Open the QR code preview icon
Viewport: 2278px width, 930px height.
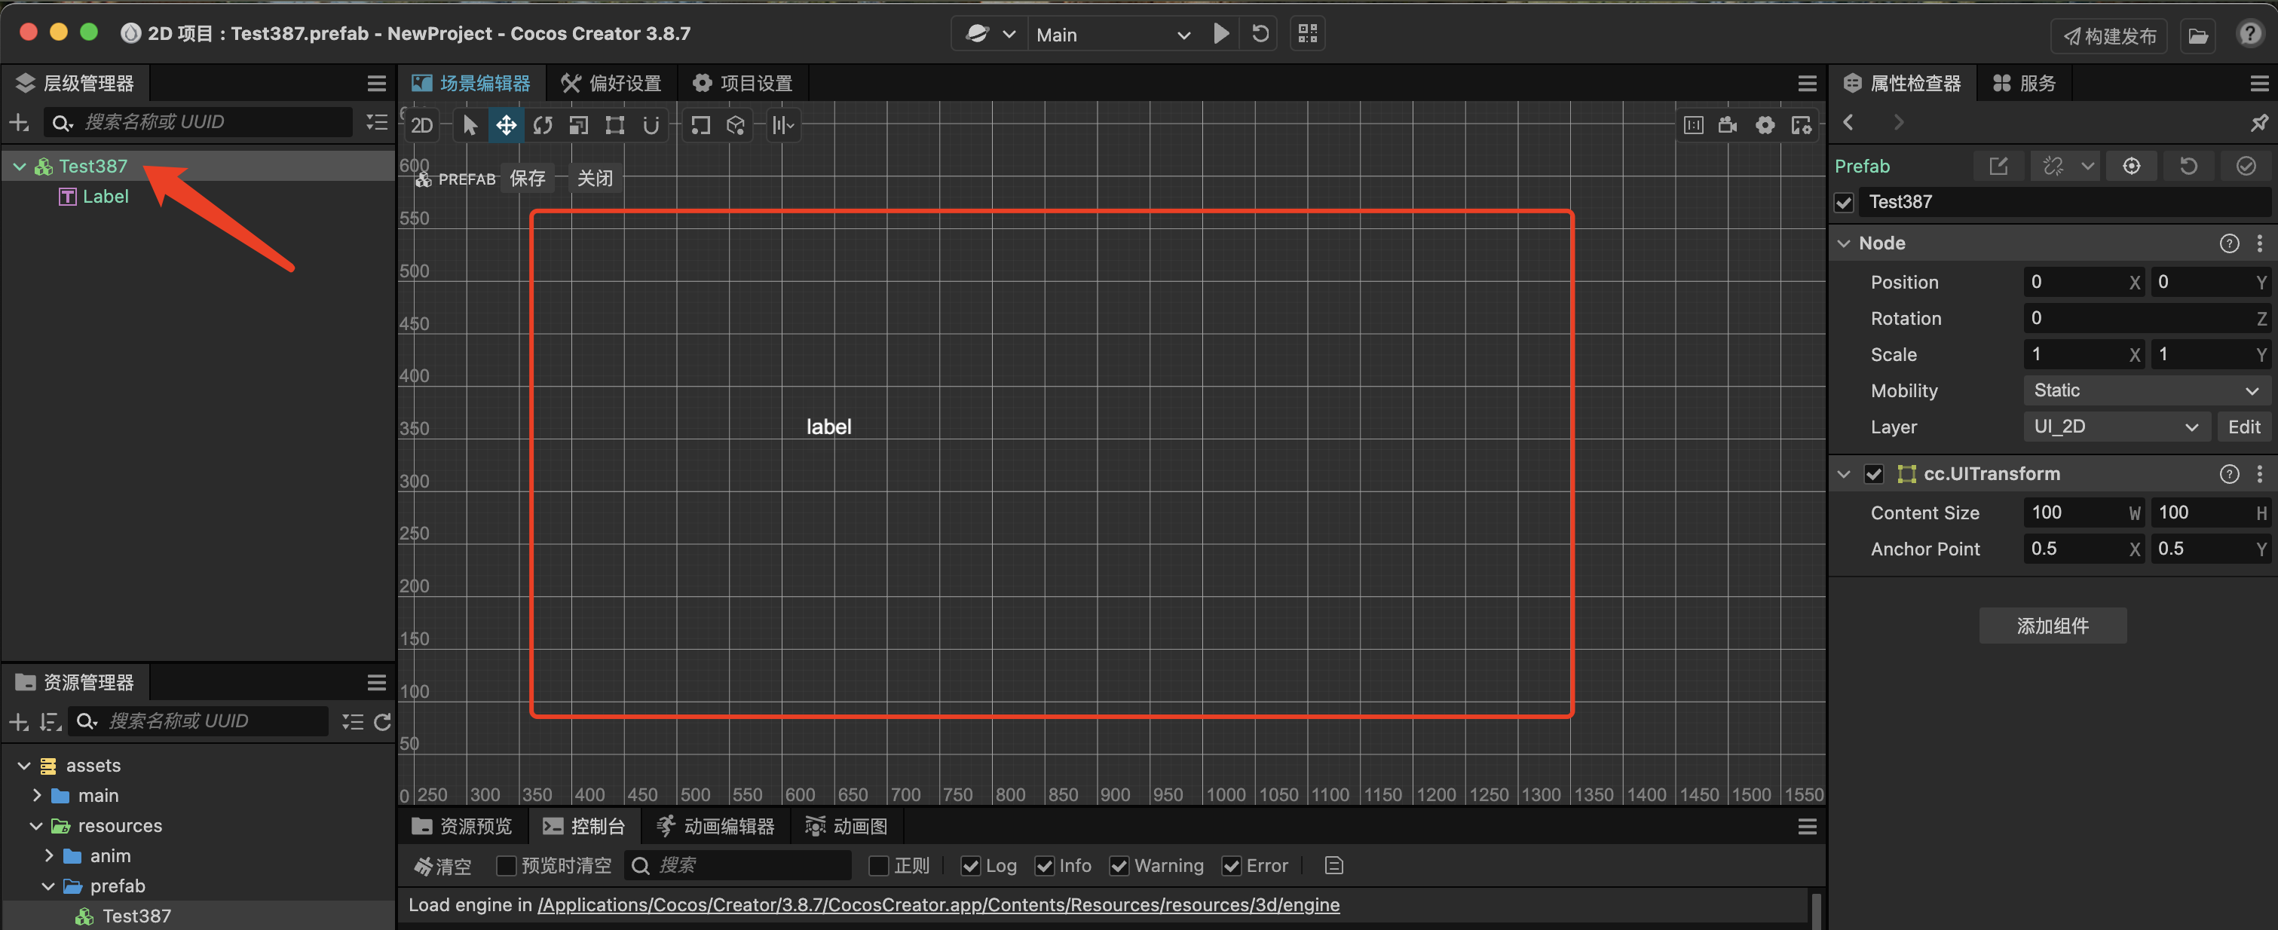click(x=1307, y=35)
